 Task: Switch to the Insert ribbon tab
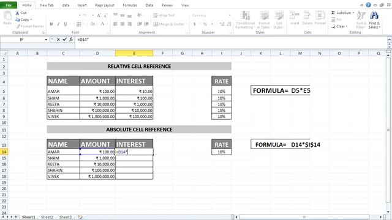(x=82, y=5)
